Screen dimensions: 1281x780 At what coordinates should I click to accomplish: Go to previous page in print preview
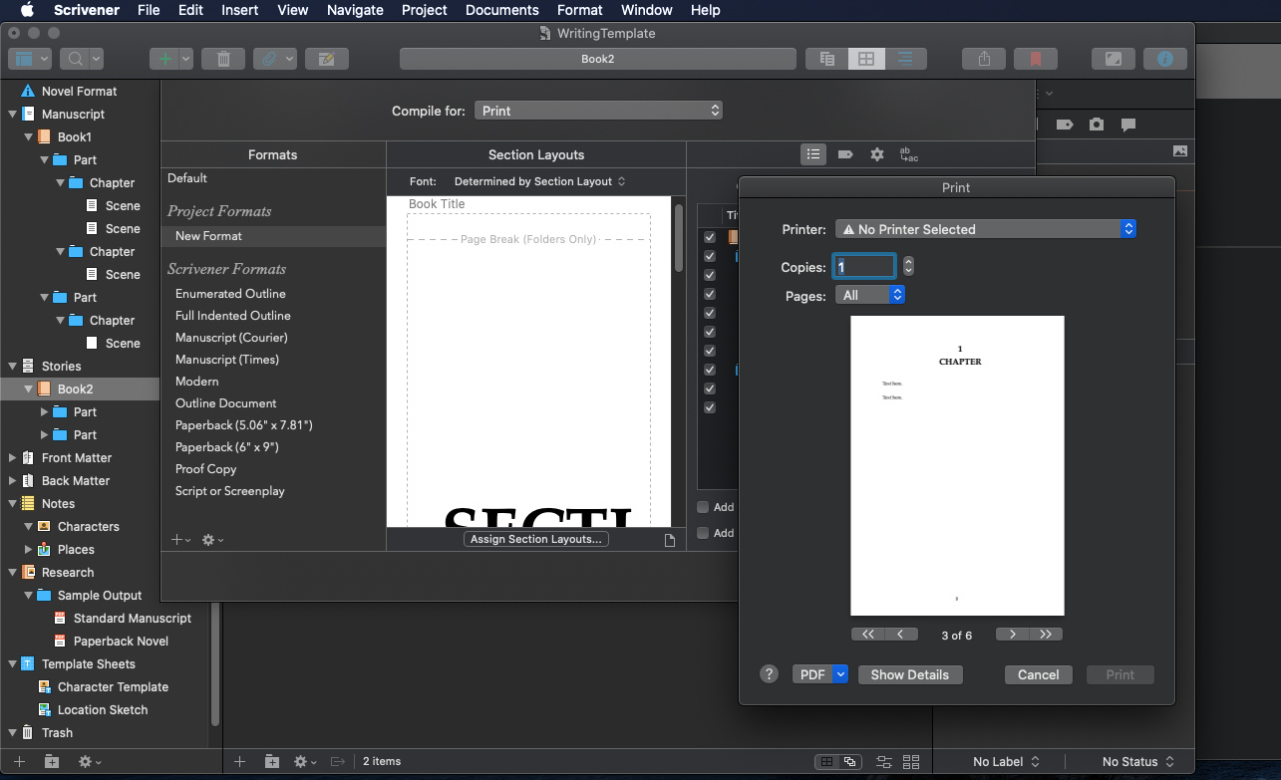901,635
